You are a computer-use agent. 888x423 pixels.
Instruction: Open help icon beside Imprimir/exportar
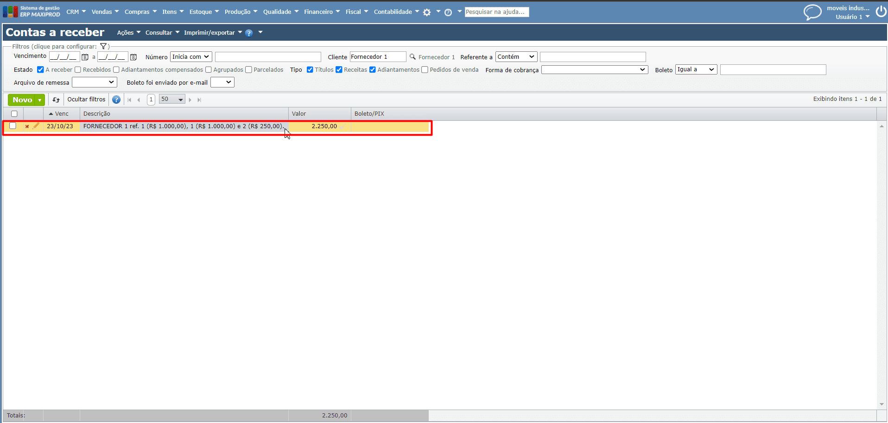pos(249,33)
